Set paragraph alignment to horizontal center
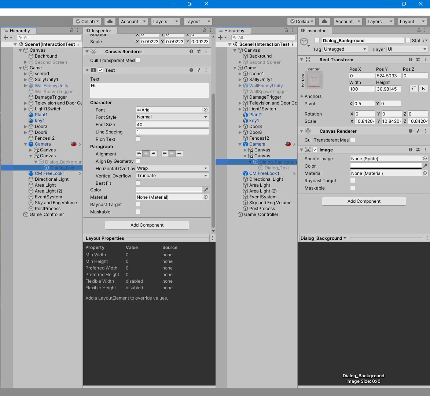The image size is (430, 396). (x=146, y=154)
